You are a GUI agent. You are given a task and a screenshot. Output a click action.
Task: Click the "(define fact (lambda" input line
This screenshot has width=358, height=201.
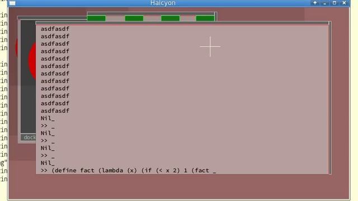pos(128,170)
